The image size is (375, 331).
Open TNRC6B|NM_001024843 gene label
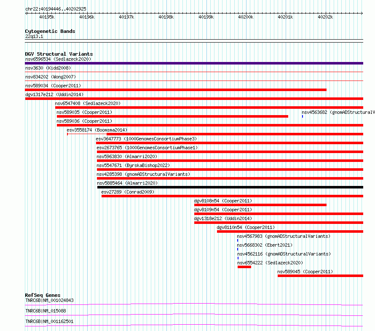pos(49,300)
